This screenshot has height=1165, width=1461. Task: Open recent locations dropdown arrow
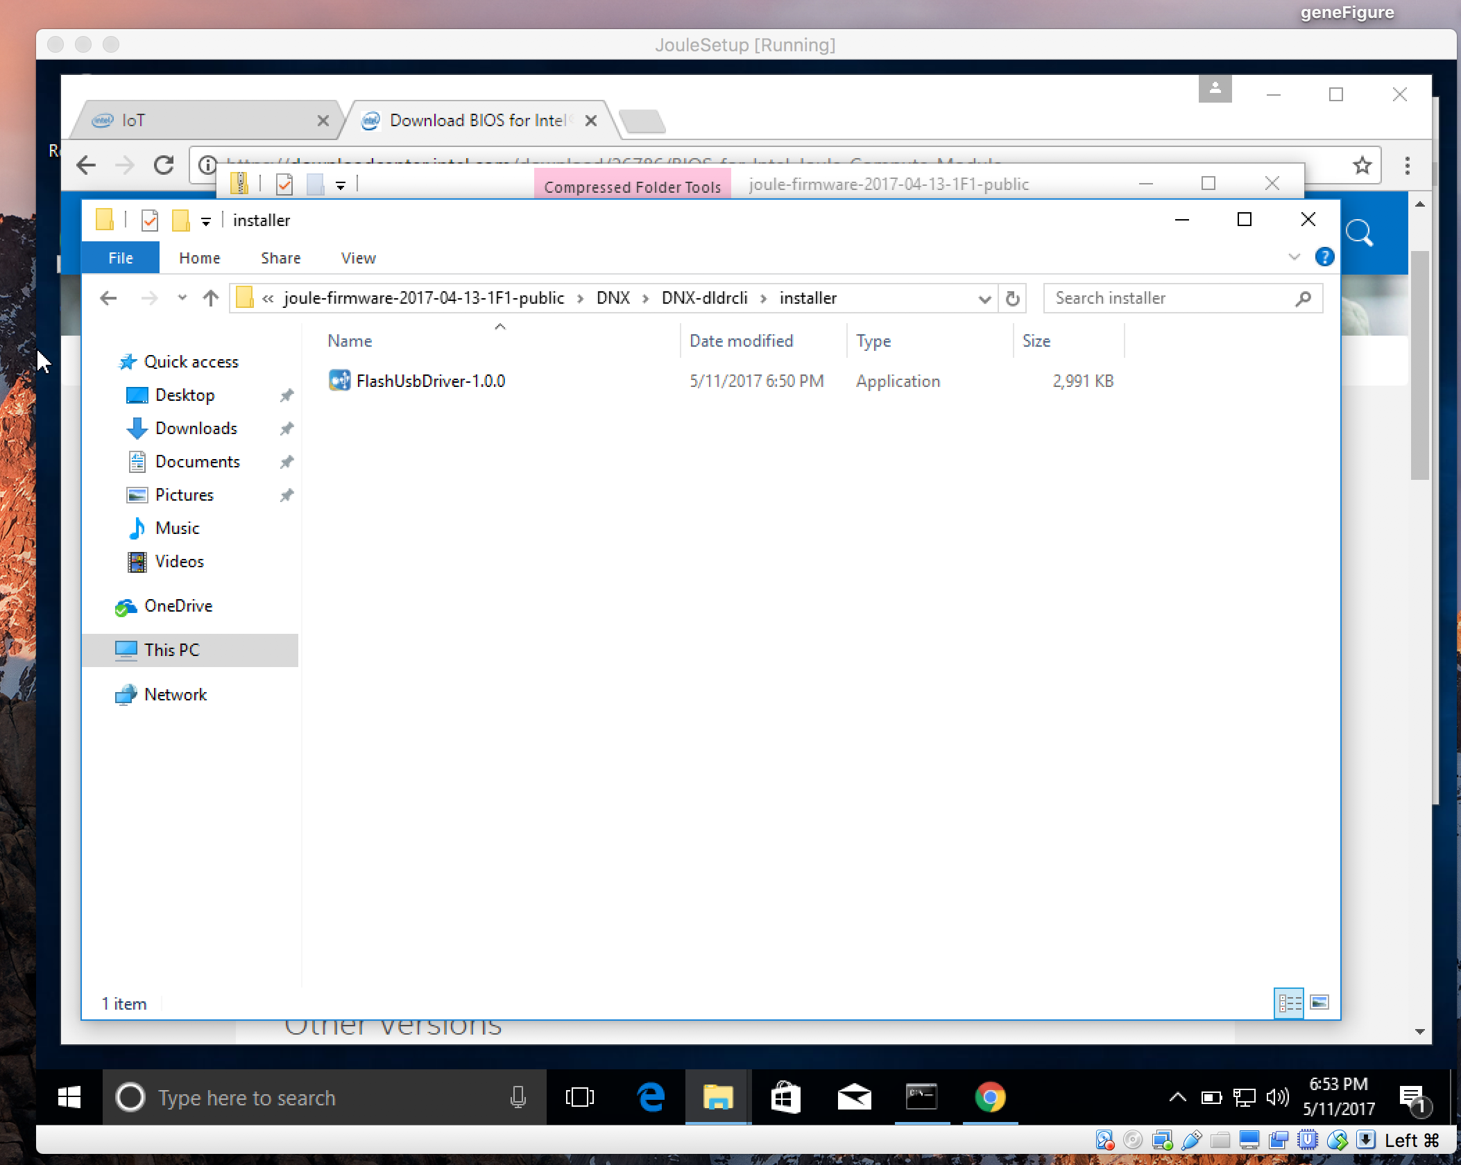coord(182,298)
